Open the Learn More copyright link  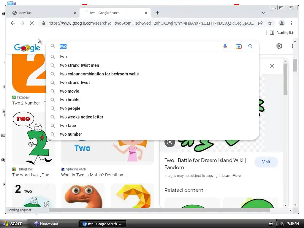point(231,176)
